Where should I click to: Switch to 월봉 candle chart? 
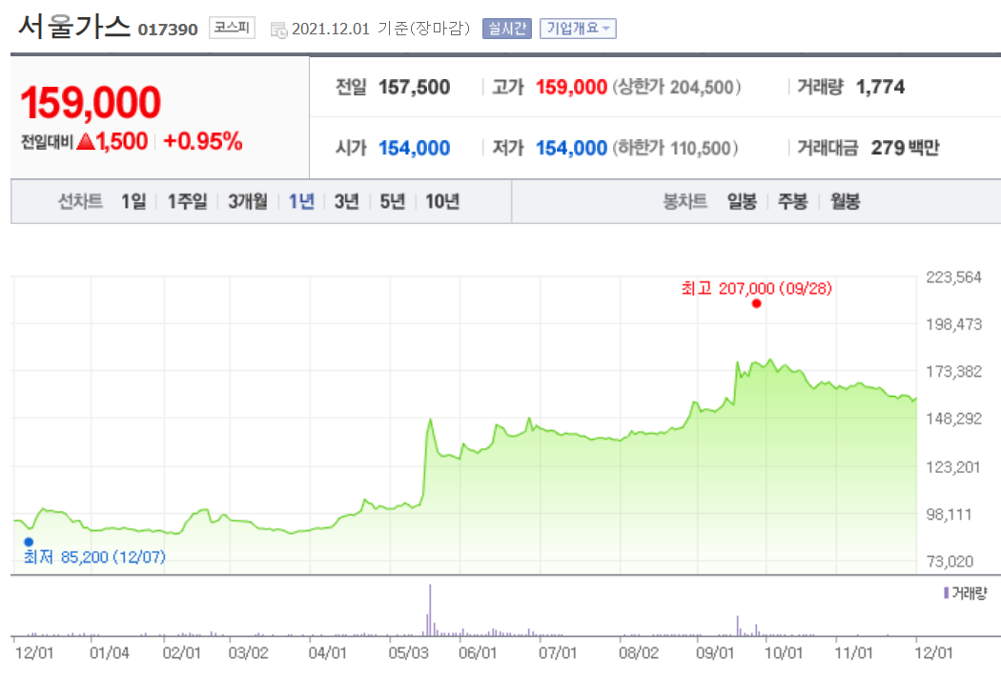click(x=846, y=202)
